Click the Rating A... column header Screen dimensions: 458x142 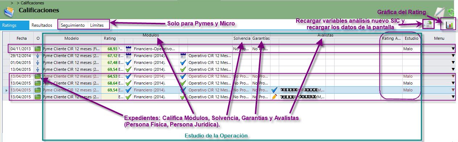pos(391,38)
